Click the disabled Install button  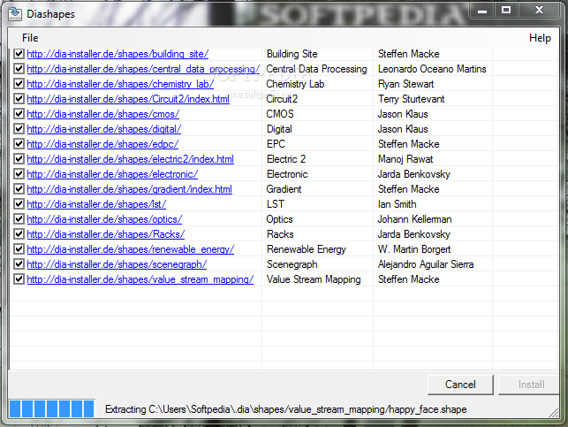point(529,385)
